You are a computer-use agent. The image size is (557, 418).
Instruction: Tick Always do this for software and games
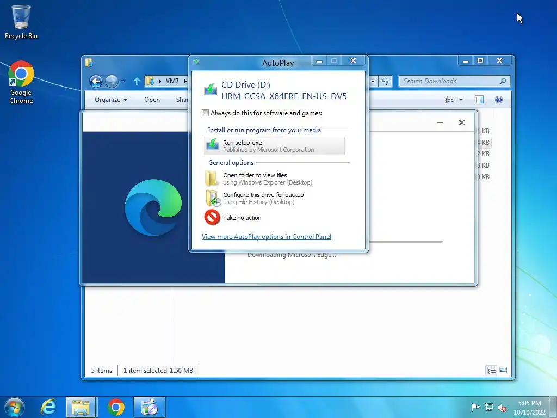pos(205,113)
